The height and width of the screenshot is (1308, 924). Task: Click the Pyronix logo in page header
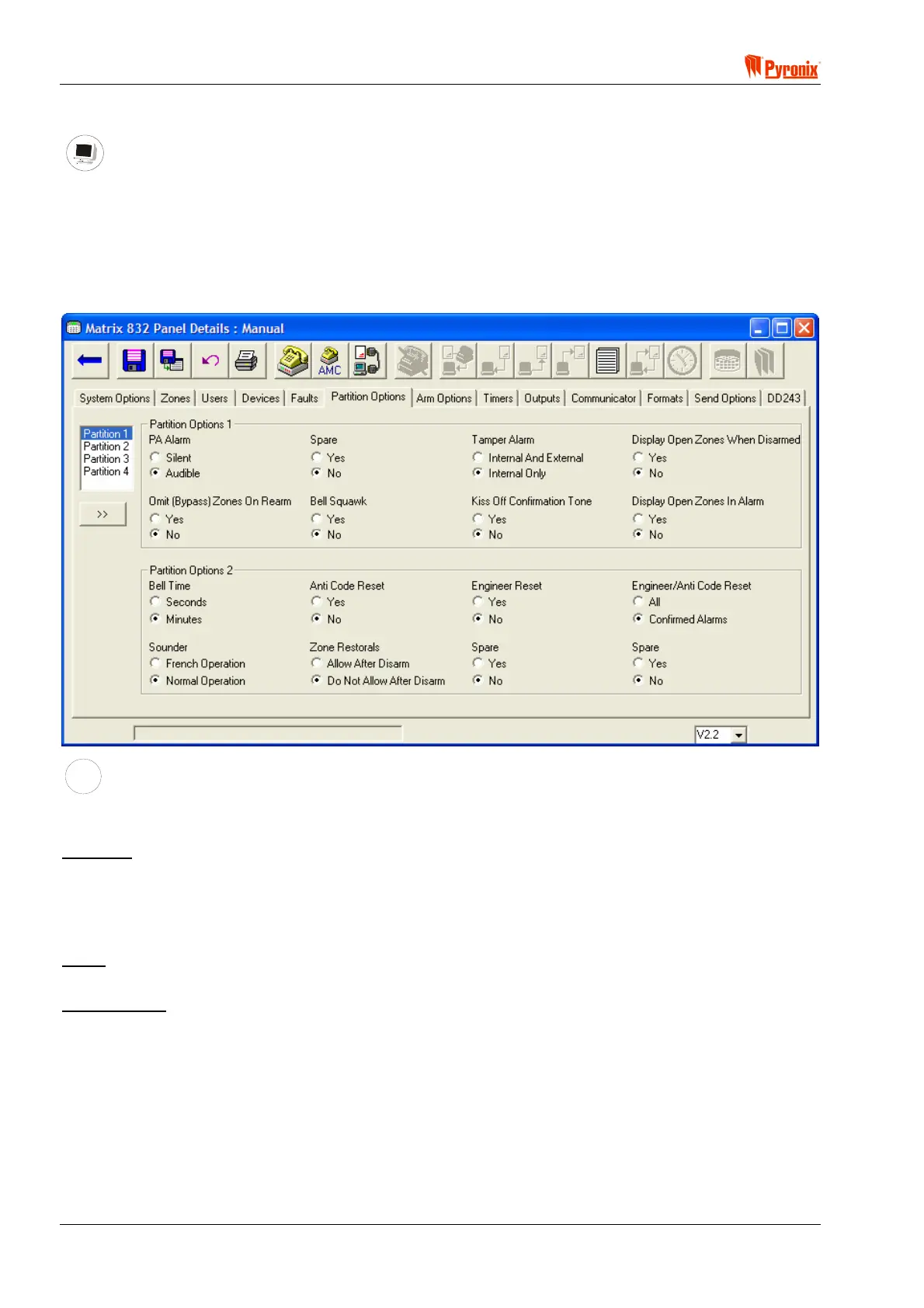[782, 67]
